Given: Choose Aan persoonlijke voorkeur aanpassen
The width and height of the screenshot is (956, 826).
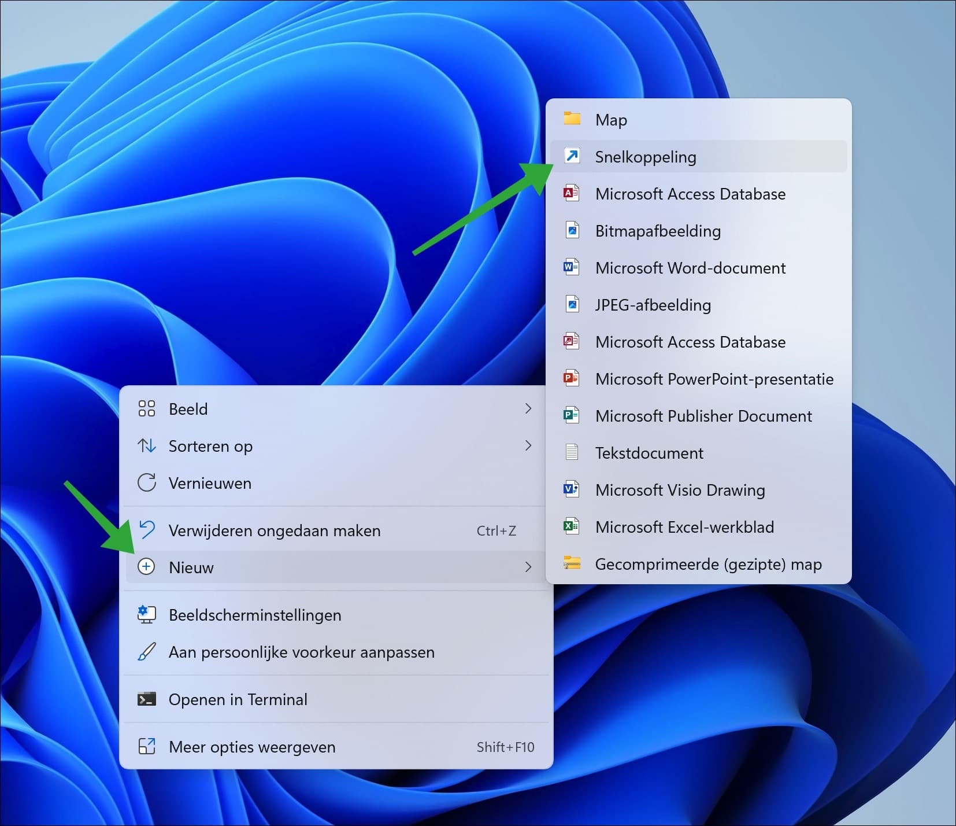Looking at the screenshot, I should [301, 652].
